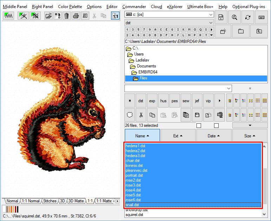The width and height of the screenshot is (271, 221).
Task: Expand the dst file format dropdown
Action: [169, 22]
